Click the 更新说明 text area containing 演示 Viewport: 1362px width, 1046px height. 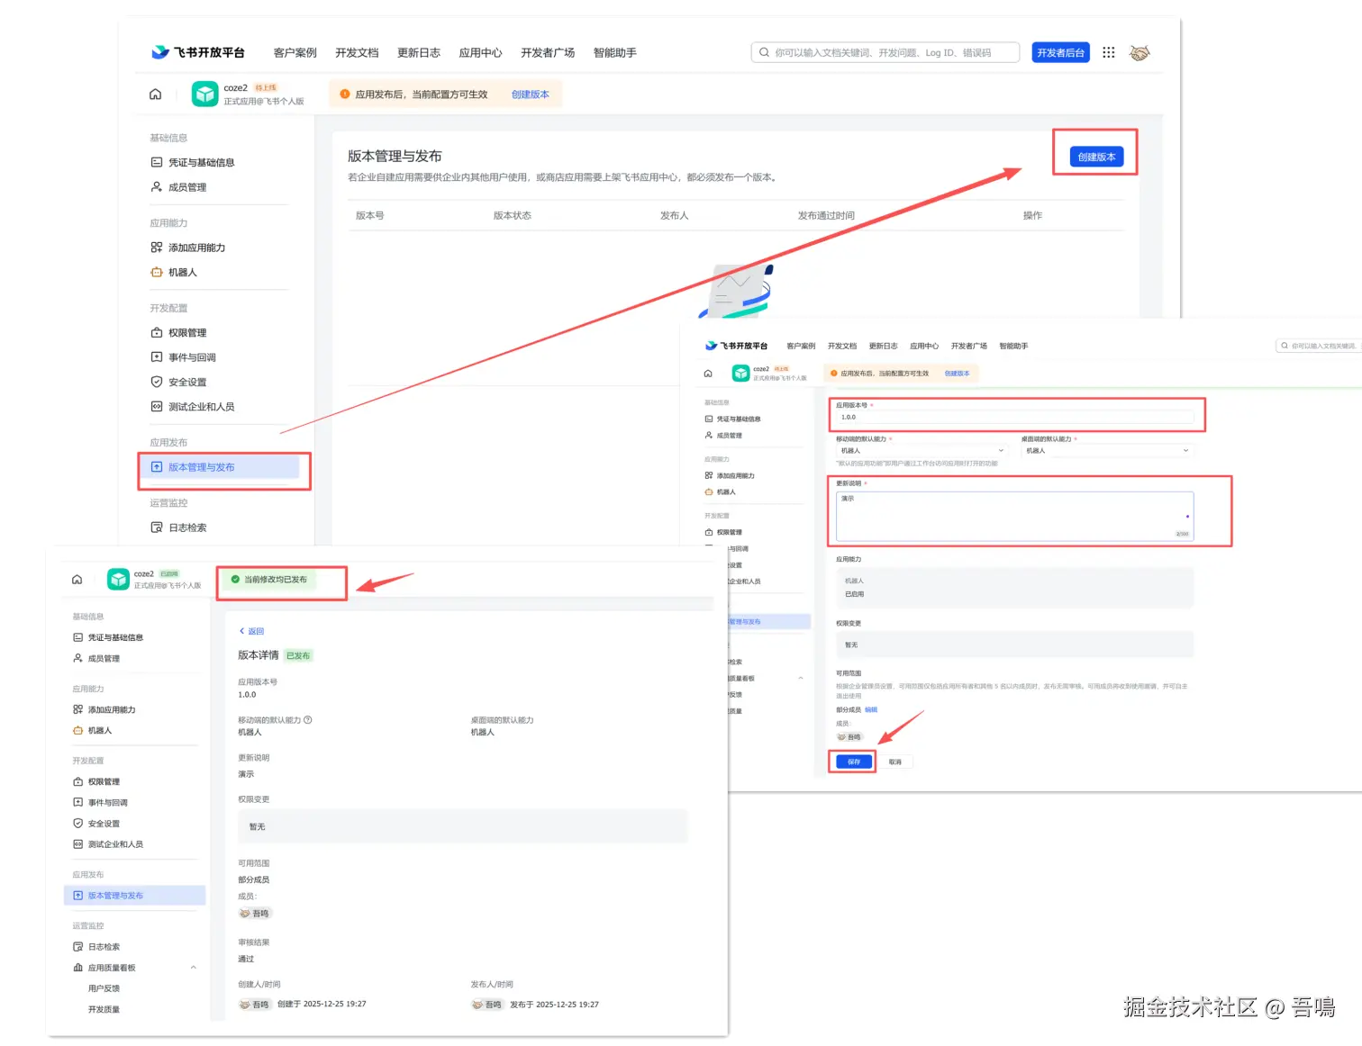[x=1014, y=516]
